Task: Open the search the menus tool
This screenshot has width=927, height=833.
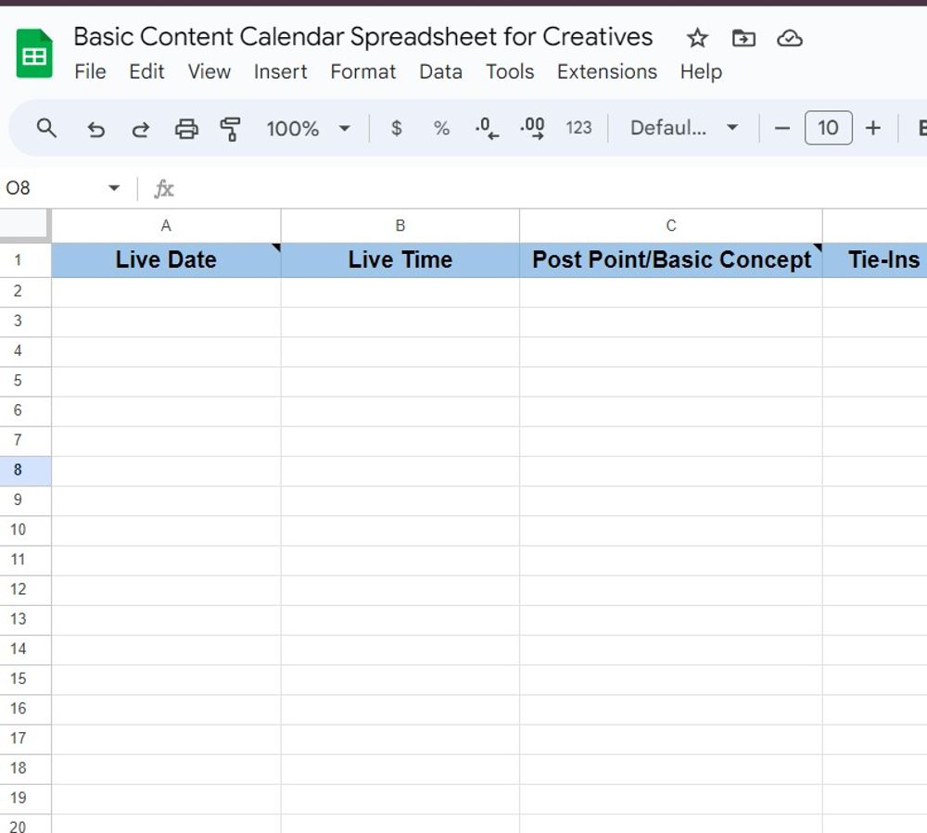Action: (x=46, y=129)
